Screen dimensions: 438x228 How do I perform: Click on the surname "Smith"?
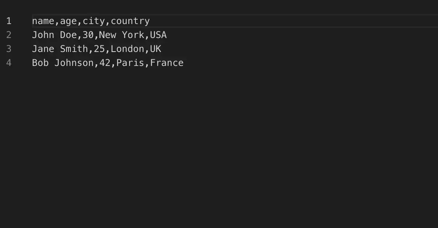74,49
